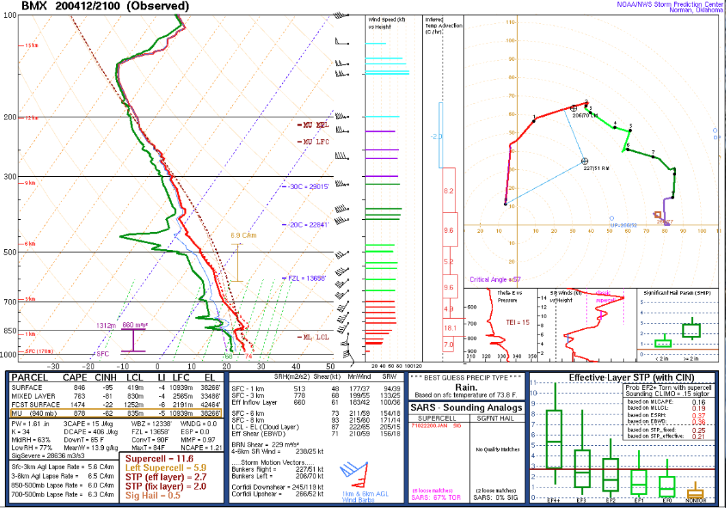
Task: Select the FCST SURFACE parcel row
Action: 116,405
